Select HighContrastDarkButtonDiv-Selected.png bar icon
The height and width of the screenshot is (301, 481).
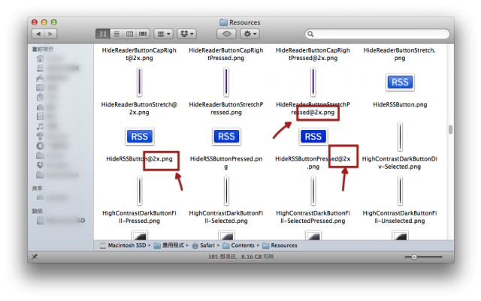click(x=400, y=137)
